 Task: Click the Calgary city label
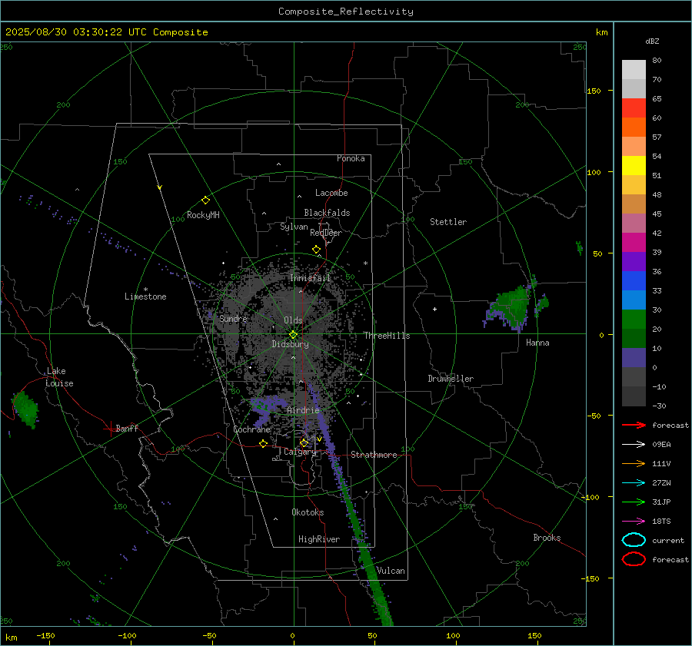pyautogui.click(x=300, y=452)
